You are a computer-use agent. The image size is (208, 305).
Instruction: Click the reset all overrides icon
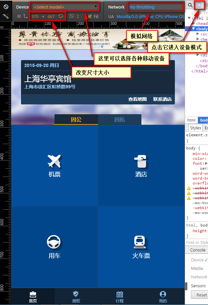(x=6, y=7)
